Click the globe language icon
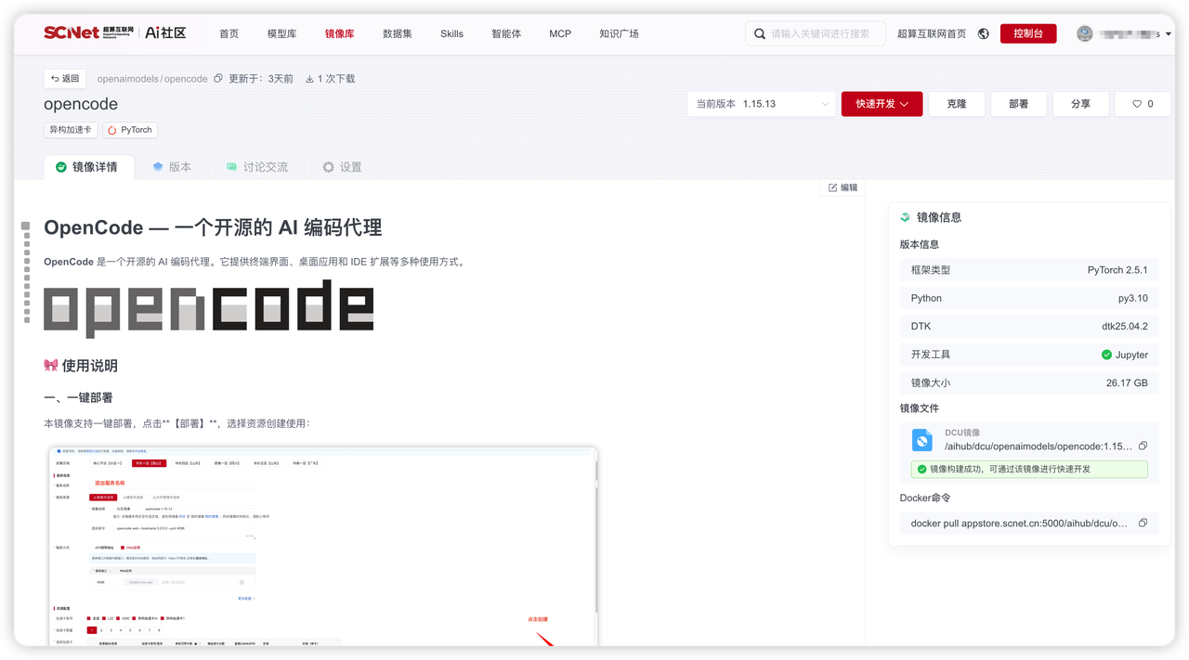Screen dimensions: 1189x660 (984, 33)
